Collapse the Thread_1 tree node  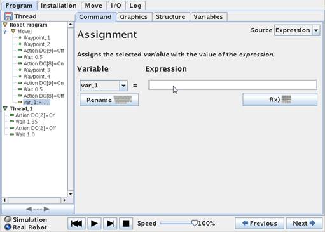[5, 108]
